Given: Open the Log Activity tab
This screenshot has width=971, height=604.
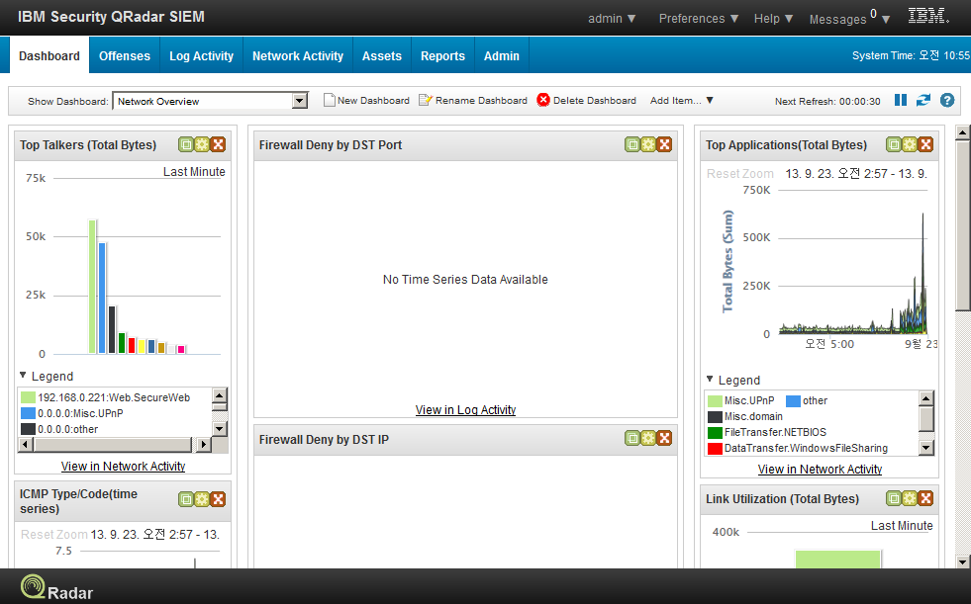Looking at the screenshot, I should point(201,55).
